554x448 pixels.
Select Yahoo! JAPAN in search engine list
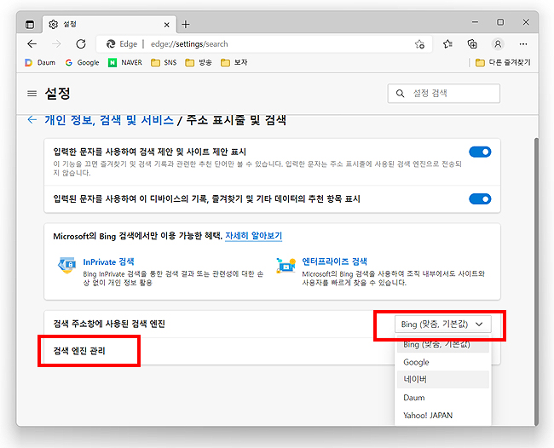(443, 415)
